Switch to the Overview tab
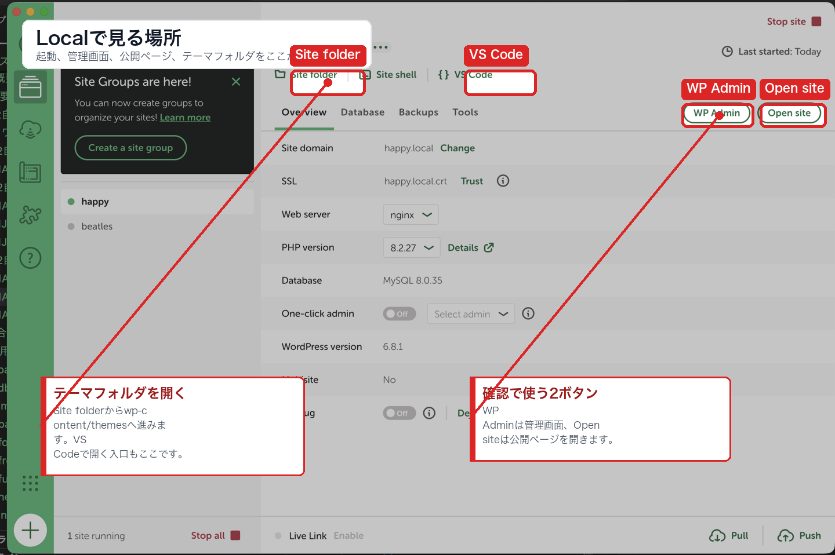The width and height of the screenshot is (835, 555). click(x=304, y=112)
